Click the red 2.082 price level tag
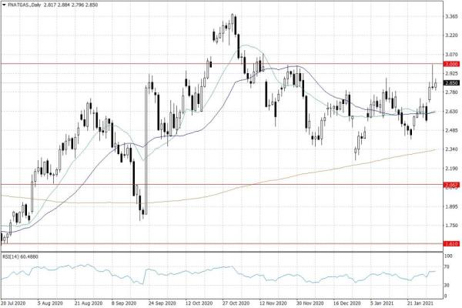The height and width of the screenshot is (308, 462). pos(451,185)
